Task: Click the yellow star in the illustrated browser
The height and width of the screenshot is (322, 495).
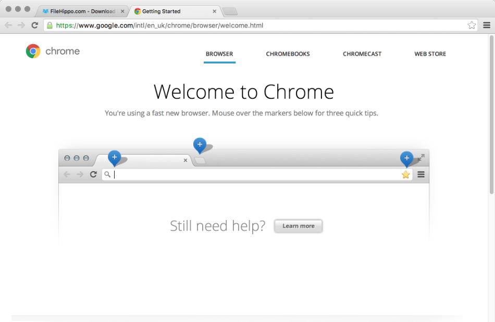Action: (406, 175)
